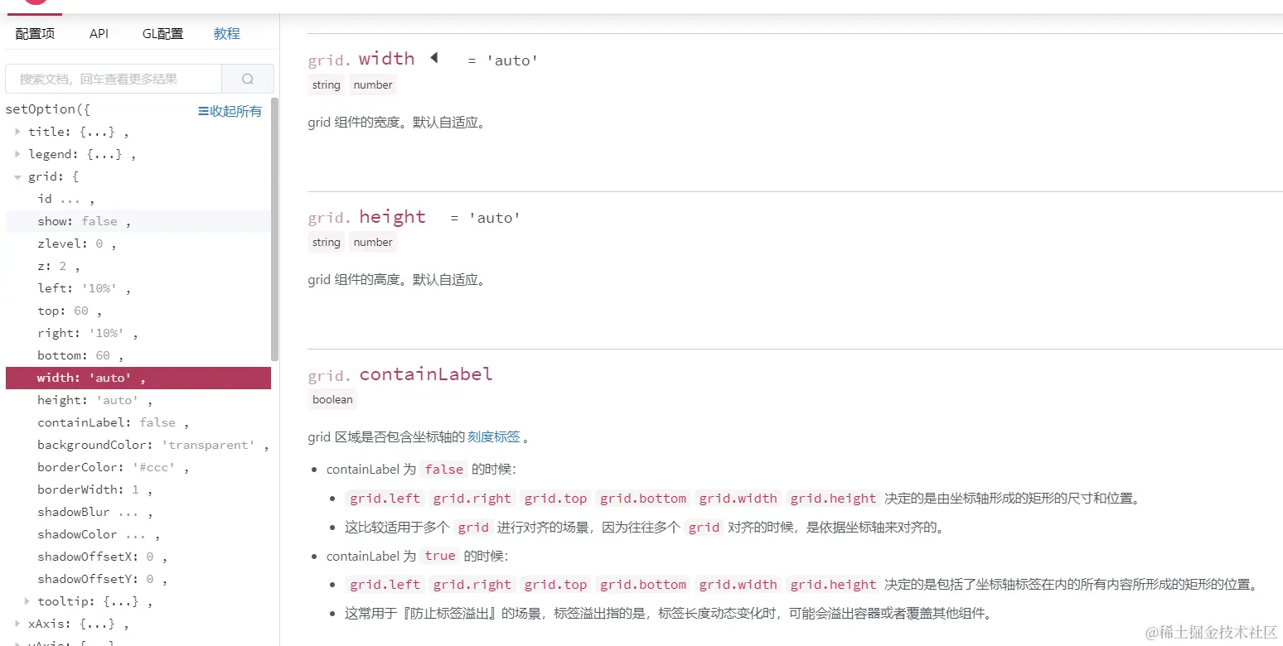Select the height: 'auto' tree option
Image resolution: width=1283 pixels, height=646 pixels.
pyautogui.click(x=138, y=400)
